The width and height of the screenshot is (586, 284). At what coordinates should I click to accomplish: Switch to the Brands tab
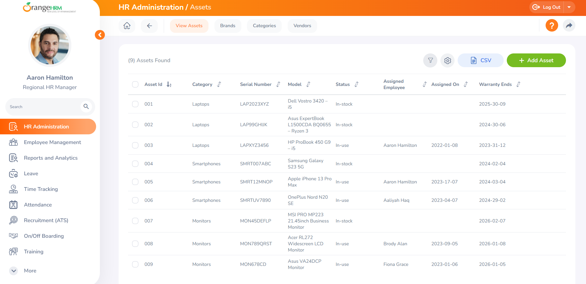228,26
